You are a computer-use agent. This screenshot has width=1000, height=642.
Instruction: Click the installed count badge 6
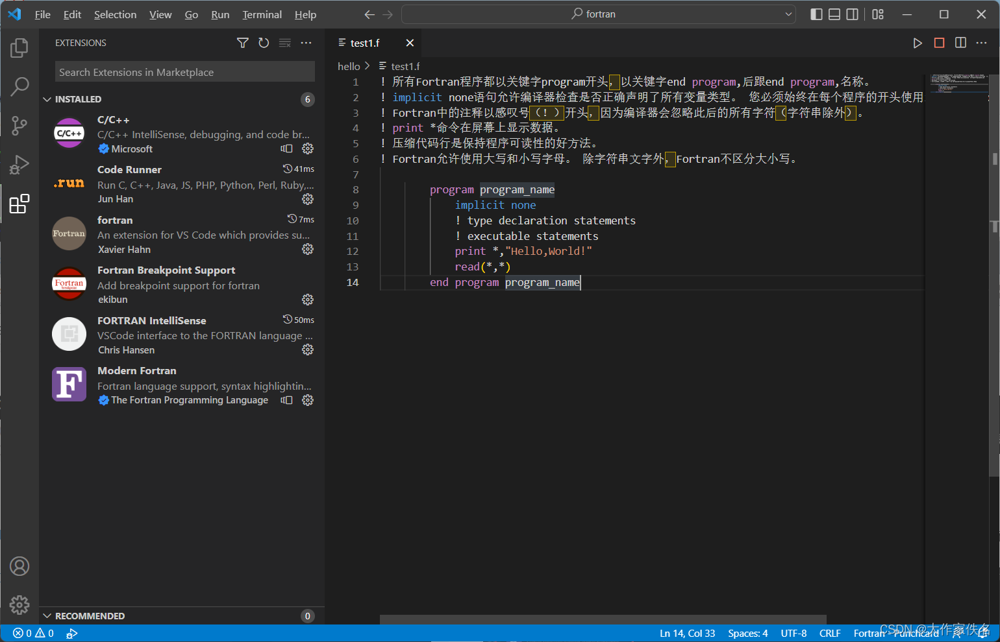click(x=308, y=99)
